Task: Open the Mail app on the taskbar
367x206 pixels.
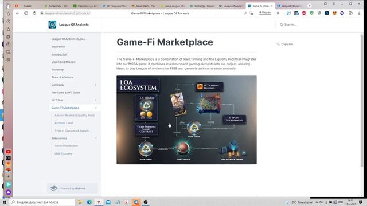Action: (x=108, y=202)
